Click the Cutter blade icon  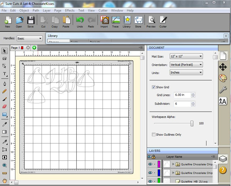(x=163, y=20)
